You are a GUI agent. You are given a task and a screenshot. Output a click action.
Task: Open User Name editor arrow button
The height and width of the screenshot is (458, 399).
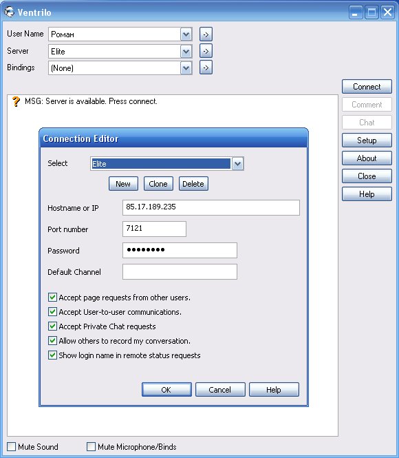[206, 34]
